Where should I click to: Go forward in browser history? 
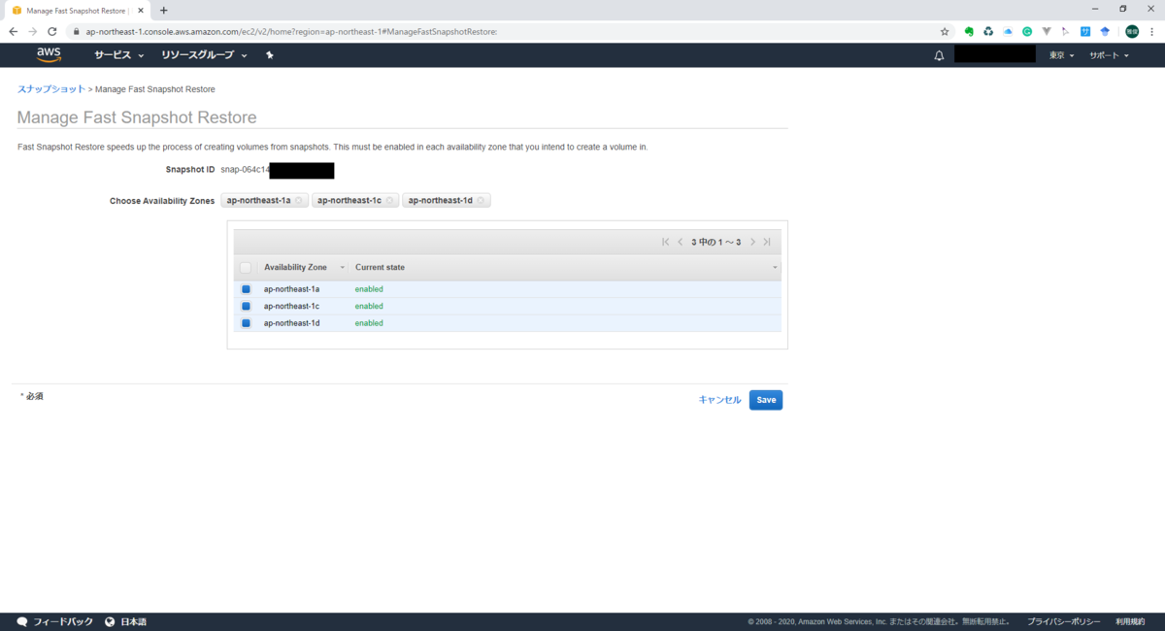click(x=32, y=31)
